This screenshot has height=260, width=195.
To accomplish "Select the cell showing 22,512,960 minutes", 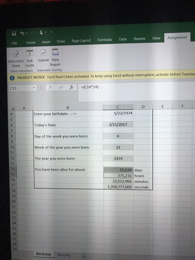I will 118,181.
